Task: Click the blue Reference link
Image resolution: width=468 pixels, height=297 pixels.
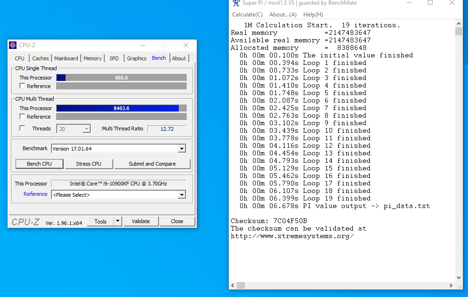Action: [35, 194]
